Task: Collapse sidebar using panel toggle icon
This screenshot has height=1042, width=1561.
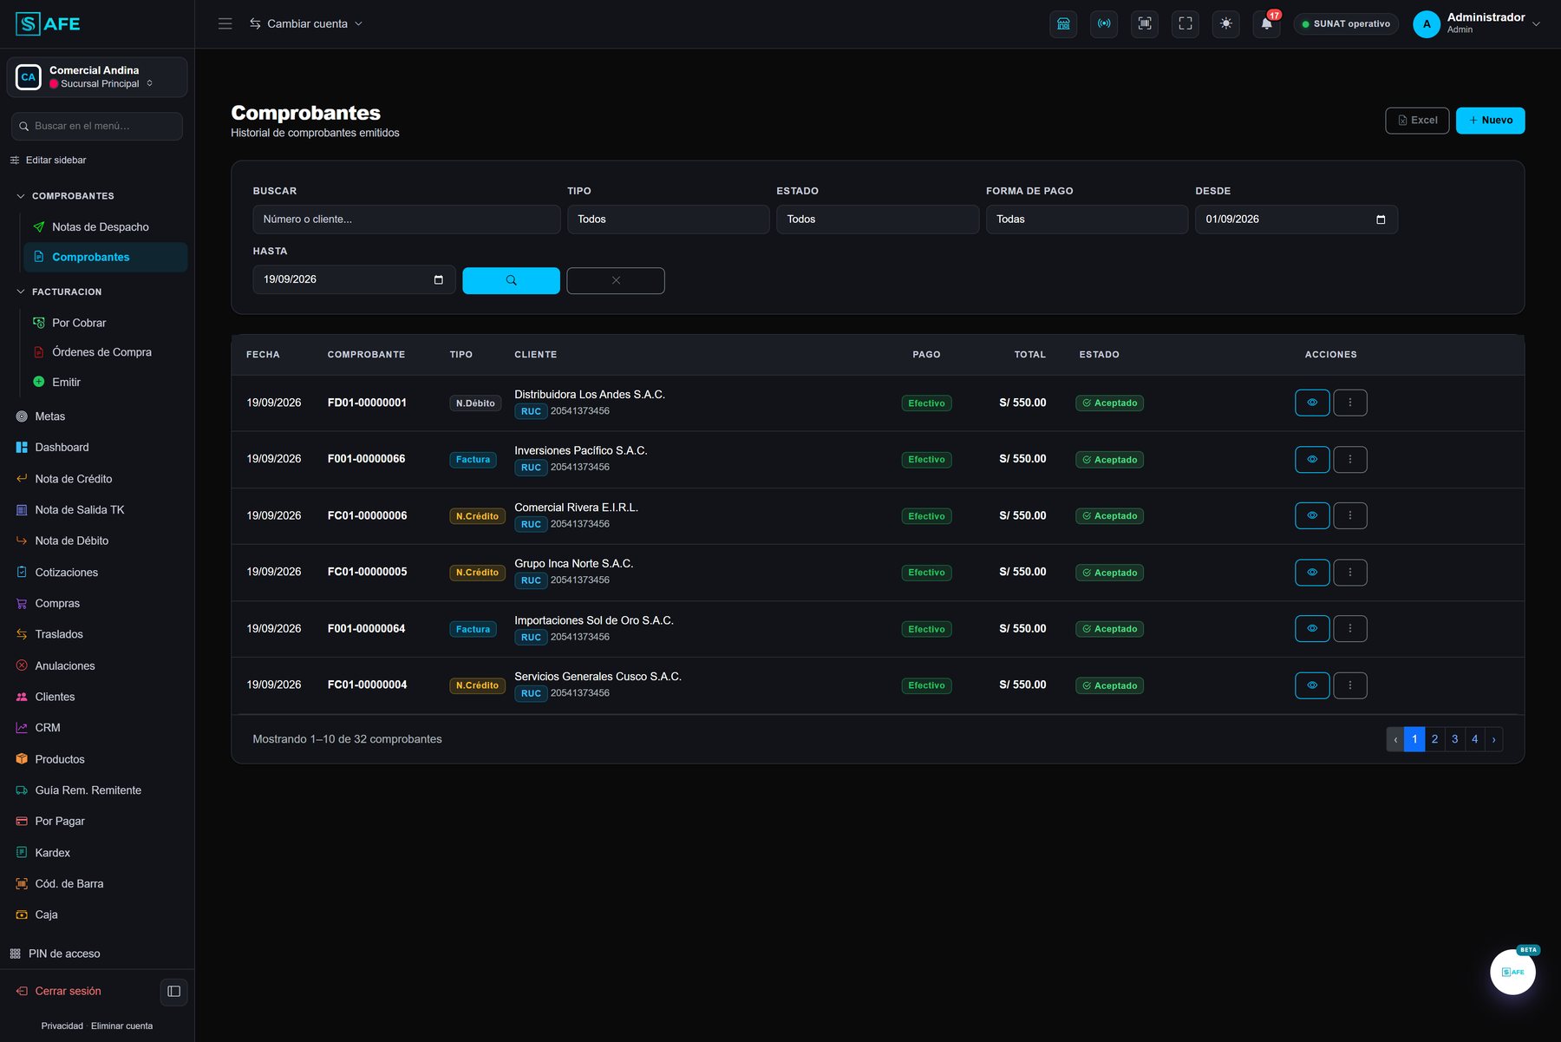Action: pyautogui.click(x=173, y=991)
